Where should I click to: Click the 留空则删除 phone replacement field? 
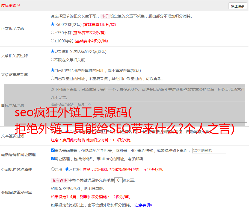tap(209, 151)
